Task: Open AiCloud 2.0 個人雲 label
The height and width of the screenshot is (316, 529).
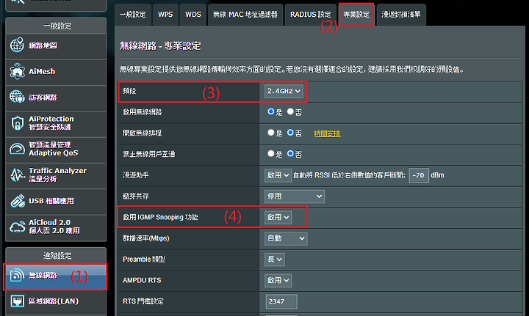Action: (54, 227)
